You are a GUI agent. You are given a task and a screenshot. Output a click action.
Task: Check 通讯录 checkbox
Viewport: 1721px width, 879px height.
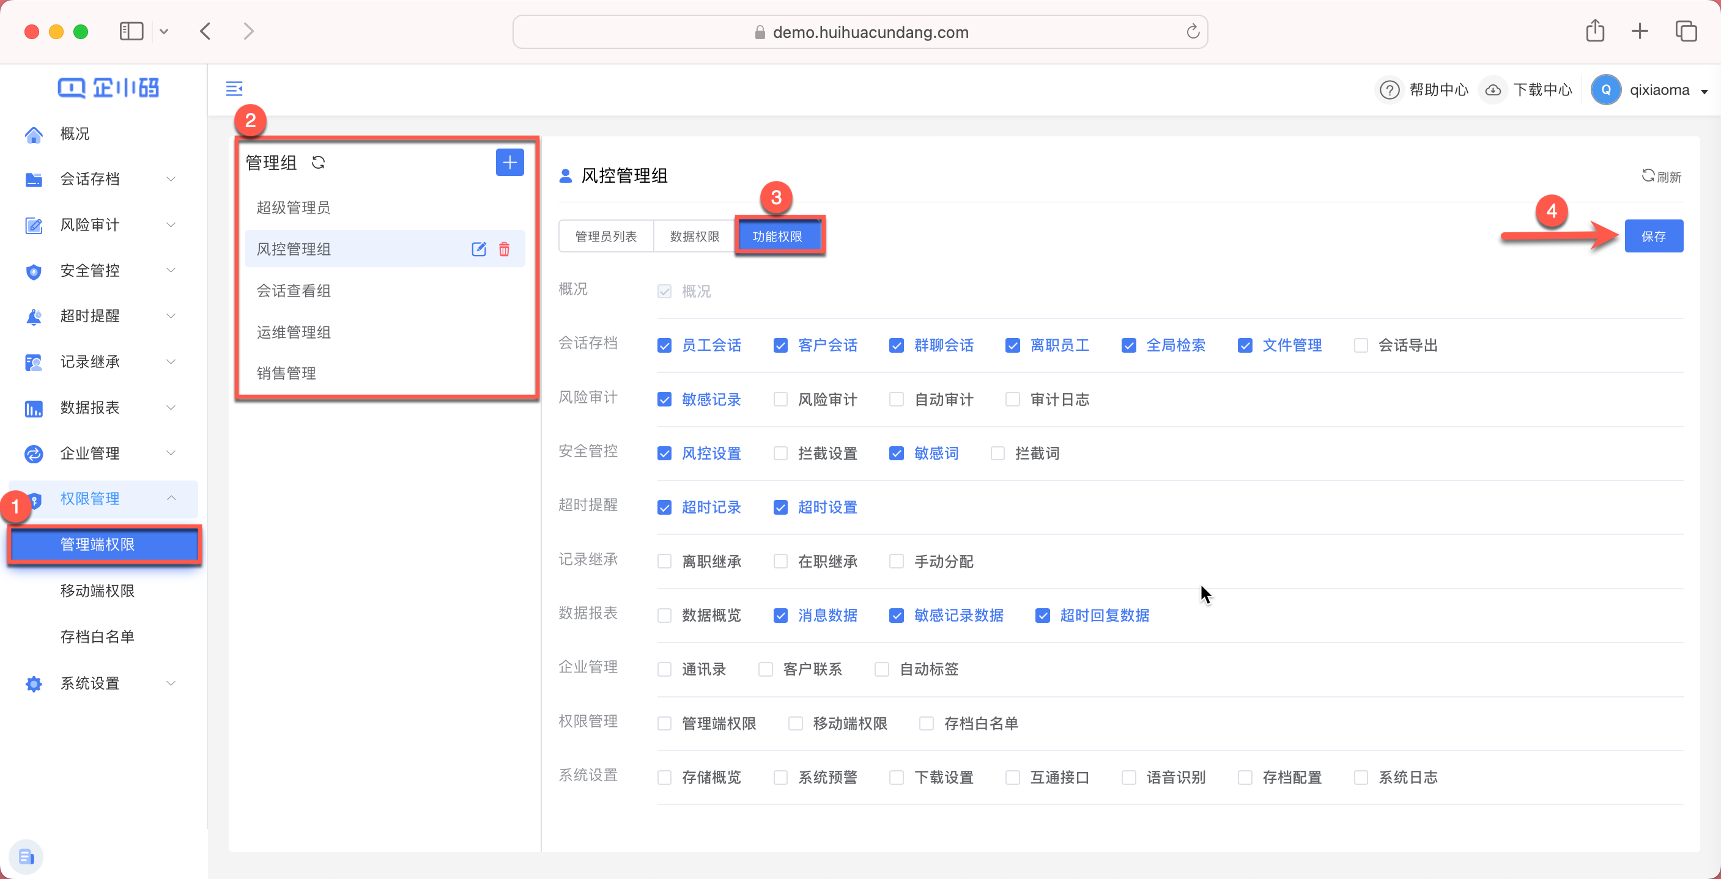point(664,669)
